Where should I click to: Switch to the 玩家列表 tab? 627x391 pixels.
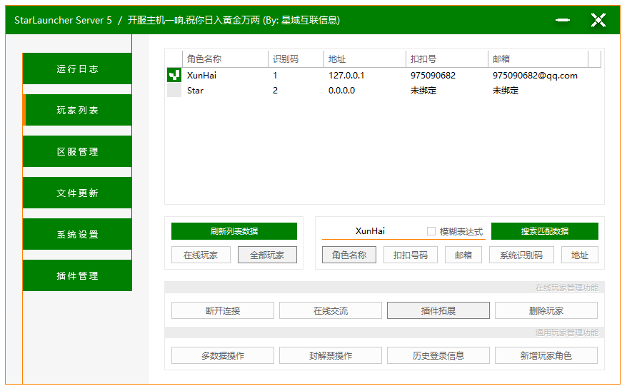pos(77,110)
